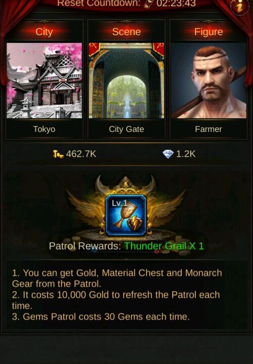Tap the Tokyo name label

coord(44,129)
